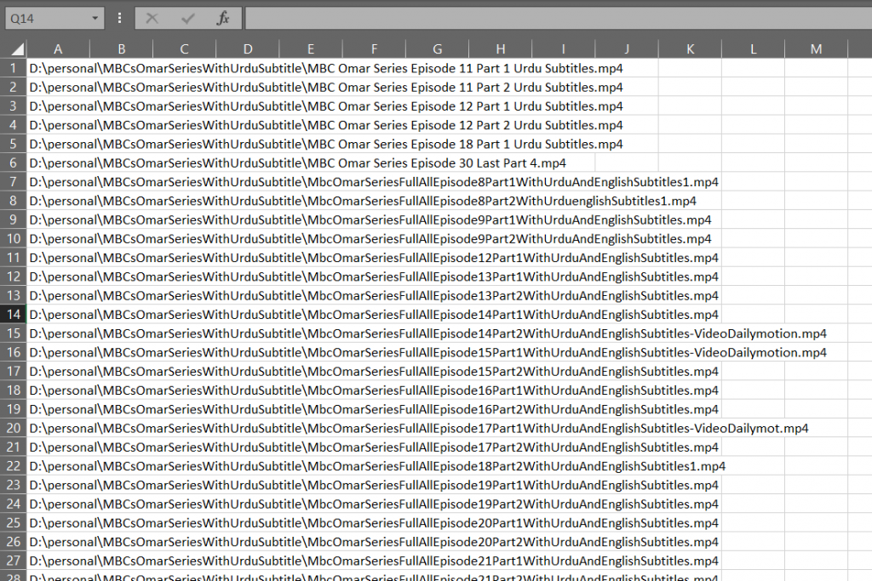Click cell with Episode 11 Part 2 path
This screenshot has height=581, width=872.
point(326,88)
